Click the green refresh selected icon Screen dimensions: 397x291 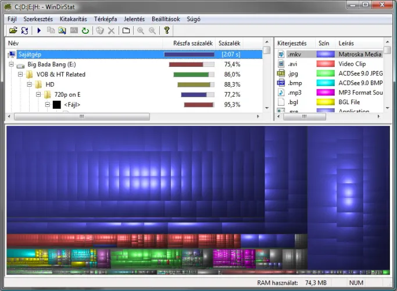[85, 30]
